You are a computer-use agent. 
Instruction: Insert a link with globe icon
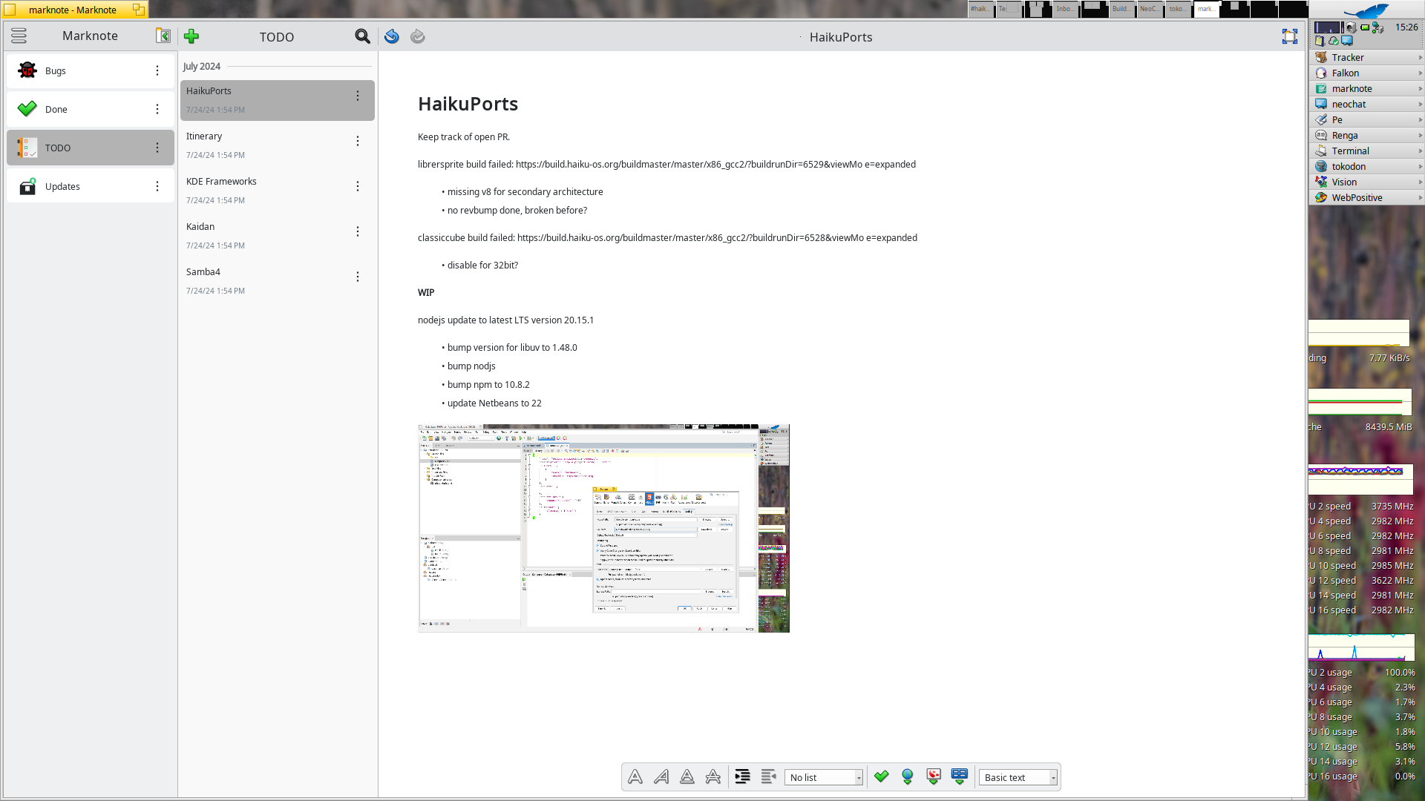(908, 777)
